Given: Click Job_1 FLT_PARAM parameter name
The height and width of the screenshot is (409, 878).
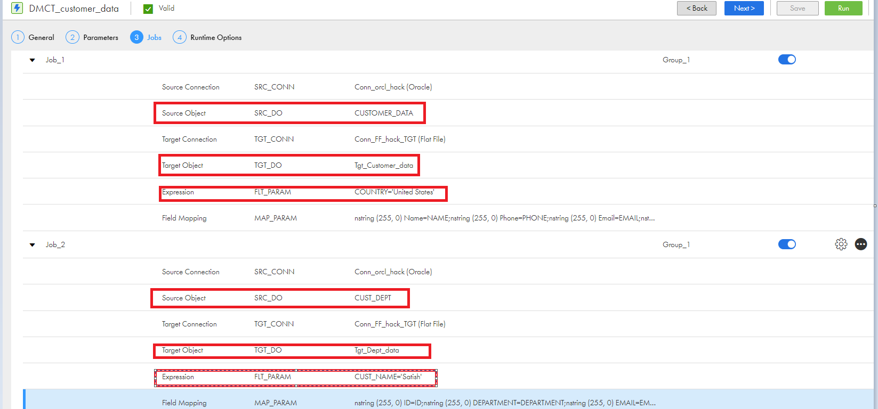Looking at the screenshot, I should point(272,192).
